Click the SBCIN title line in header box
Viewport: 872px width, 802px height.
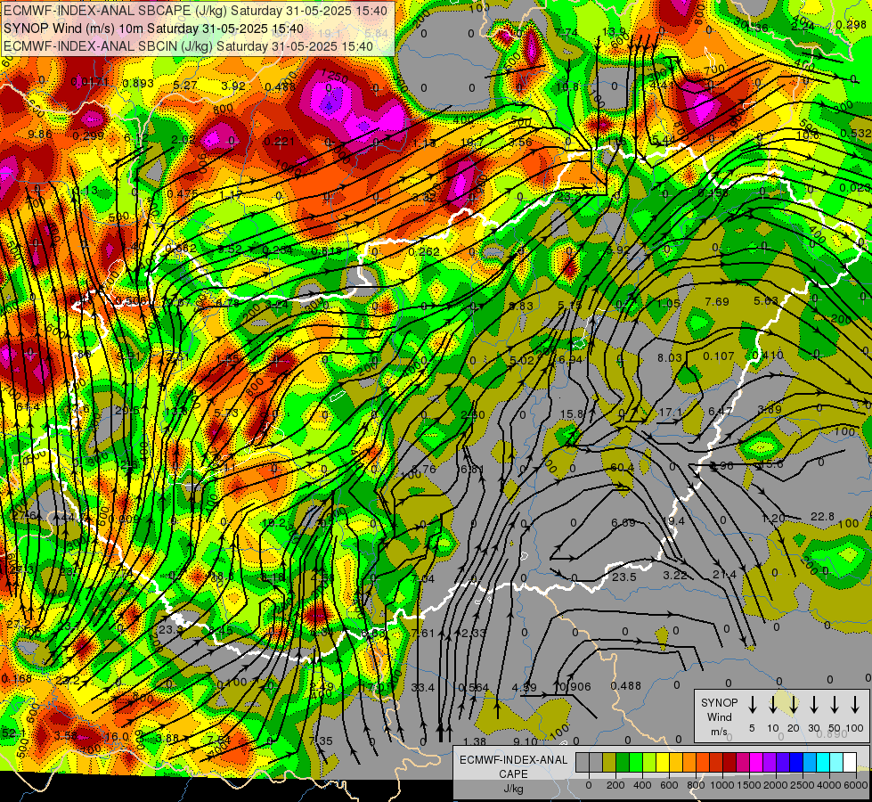click(188, 46)
